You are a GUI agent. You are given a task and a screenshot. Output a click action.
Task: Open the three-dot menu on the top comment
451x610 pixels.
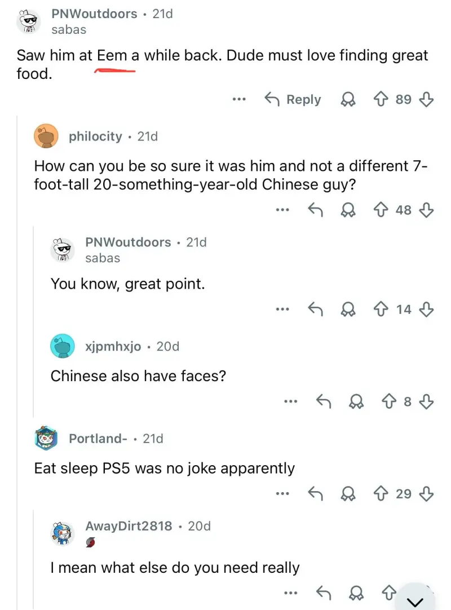coord(239,100)
